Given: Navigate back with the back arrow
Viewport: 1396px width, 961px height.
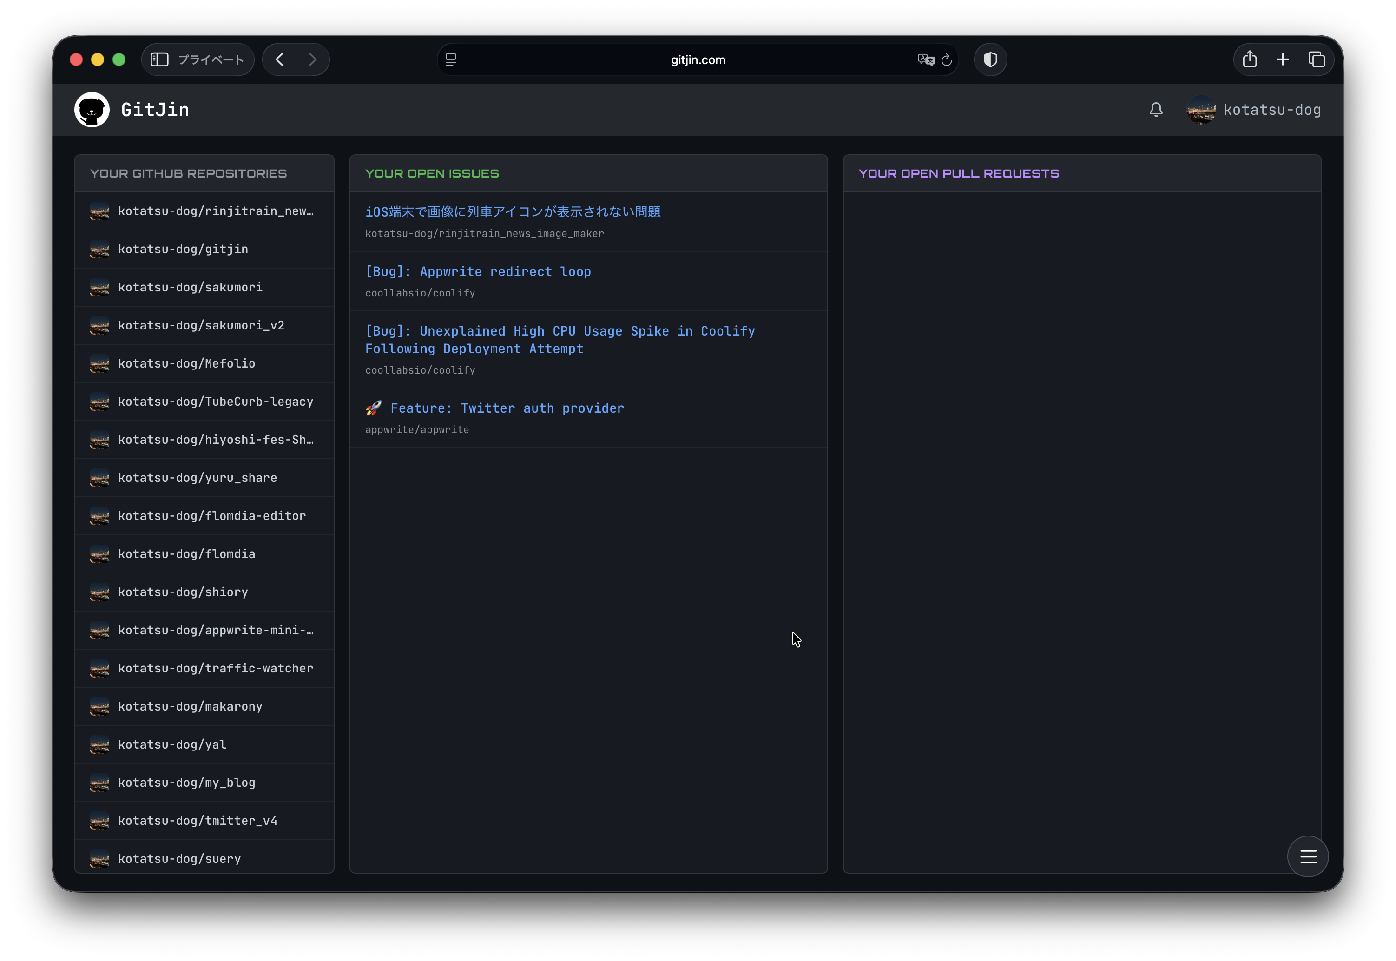Looking at the screenshot, I should point(279,59).
